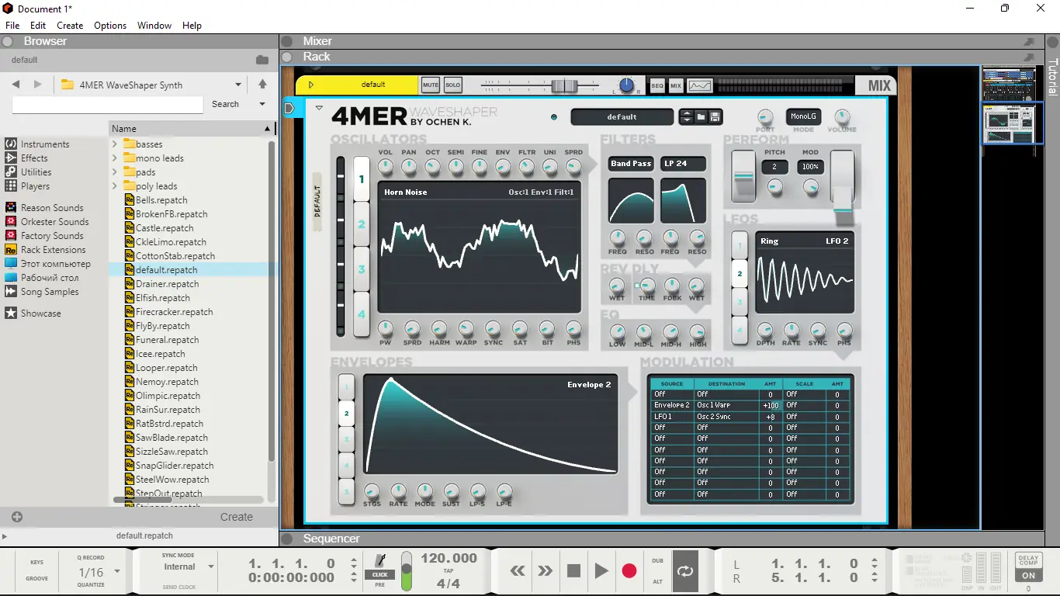Open the 4MER WaveShaper Synth folder dropdown
1060x596 pixels.
pos(237,85)
